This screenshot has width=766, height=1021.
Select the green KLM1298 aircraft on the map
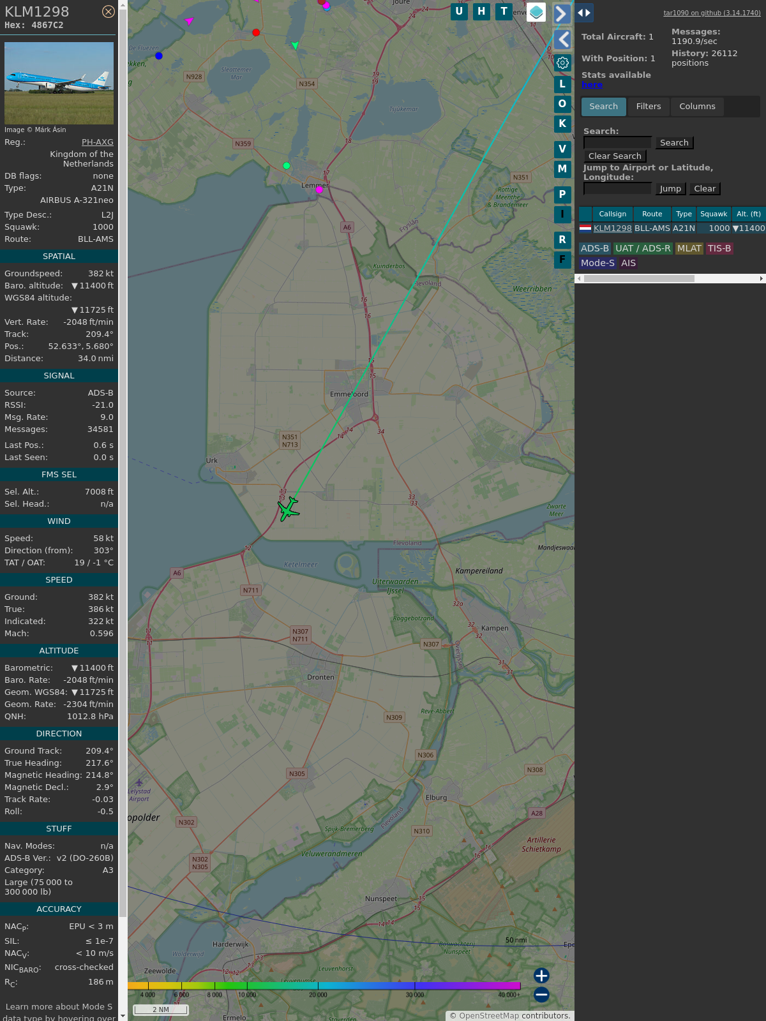coord(289,509)
